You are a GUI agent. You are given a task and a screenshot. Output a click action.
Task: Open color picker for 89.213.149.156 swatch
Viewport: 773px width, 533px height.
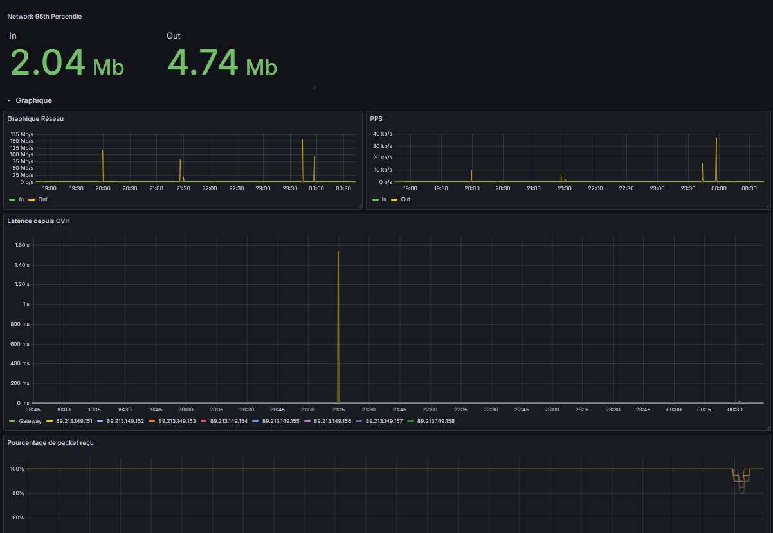pyautogui.click(x=307, y=421)
